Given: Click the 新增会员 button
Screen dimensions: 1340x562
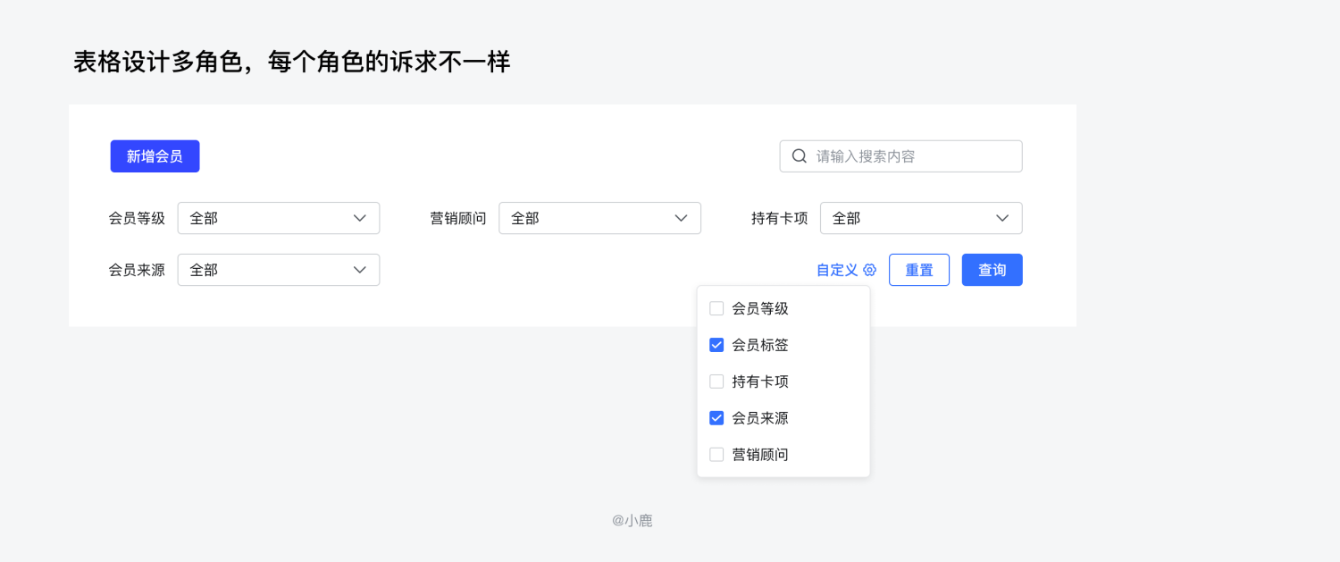Looking at the screenshot, I should (x=155, y=156).
